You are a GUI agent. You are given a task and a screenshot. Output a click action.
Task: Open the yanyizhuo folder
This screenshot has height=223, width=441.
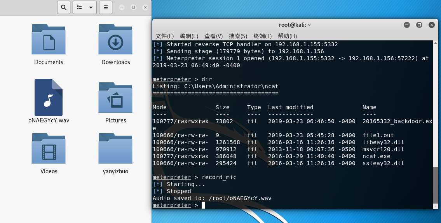(x=115, y=148)
